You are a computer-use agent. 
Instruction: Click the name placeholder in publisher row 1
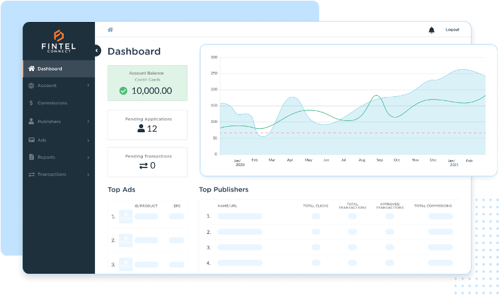click(240, 217)
